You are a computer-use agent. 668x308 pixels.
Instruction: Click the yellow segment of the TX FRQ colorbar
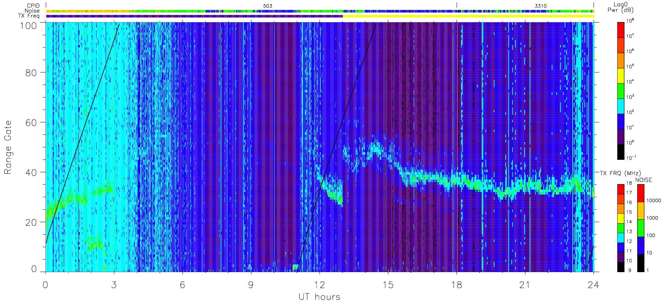pos(621,218)
